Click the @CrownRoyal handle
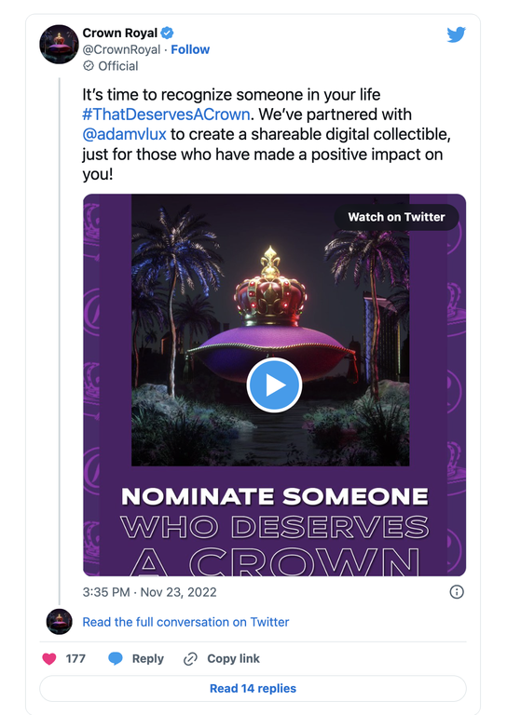This screenshot has width=507, height=715. [x=121, y=49]
